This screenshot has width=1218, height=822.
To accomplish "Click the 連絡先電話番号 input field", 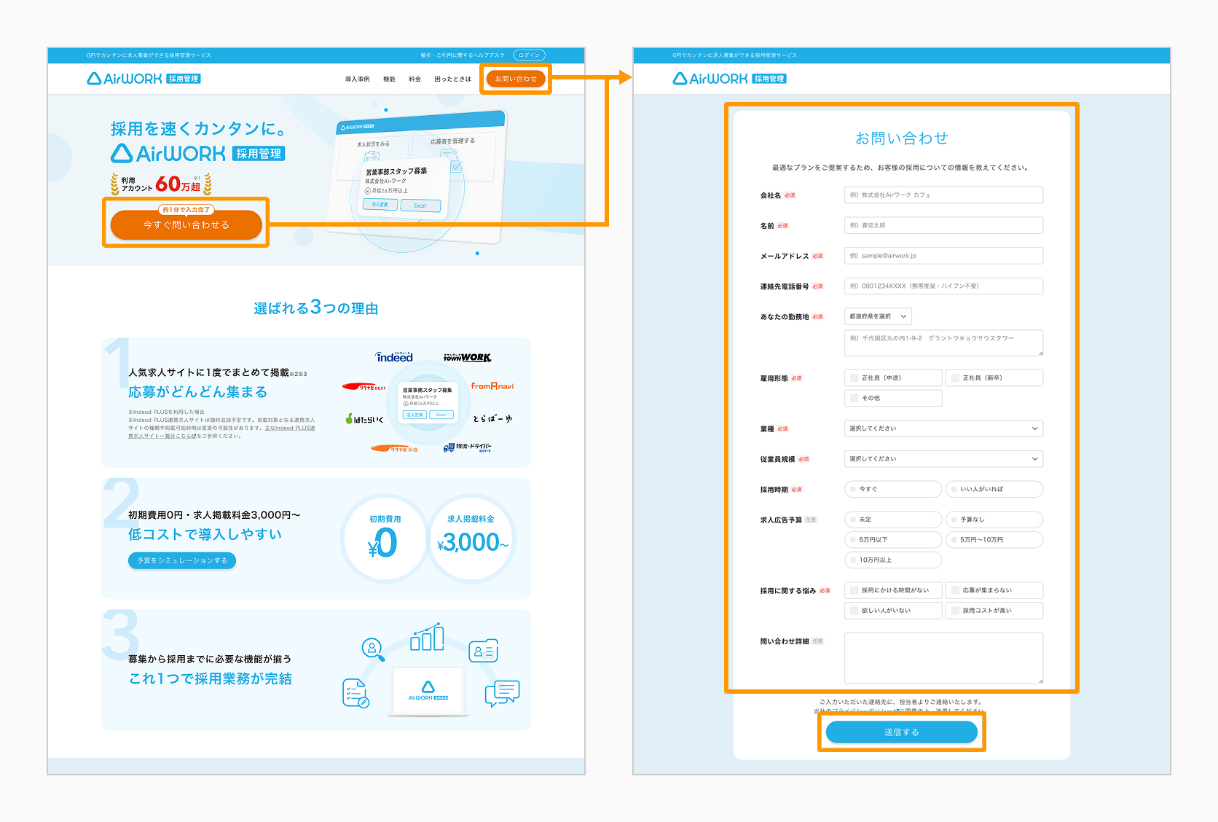I will tap(943, 286).
